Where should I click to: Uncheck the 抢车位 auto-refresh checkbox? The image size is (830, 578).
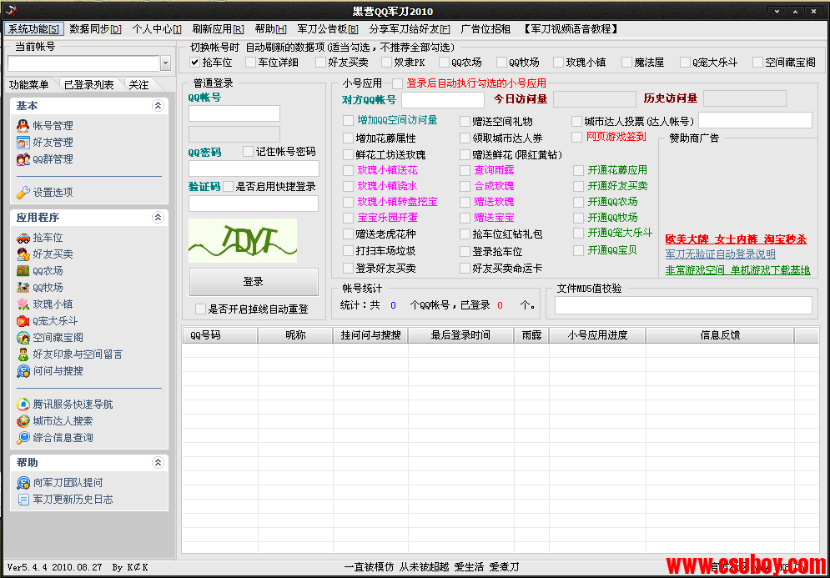pyautogui.click(x=195, y=63)
